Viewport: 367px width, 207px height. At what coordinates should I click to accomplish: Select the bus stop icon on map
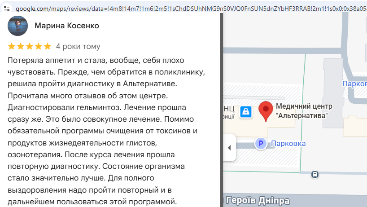click(315, 174)
